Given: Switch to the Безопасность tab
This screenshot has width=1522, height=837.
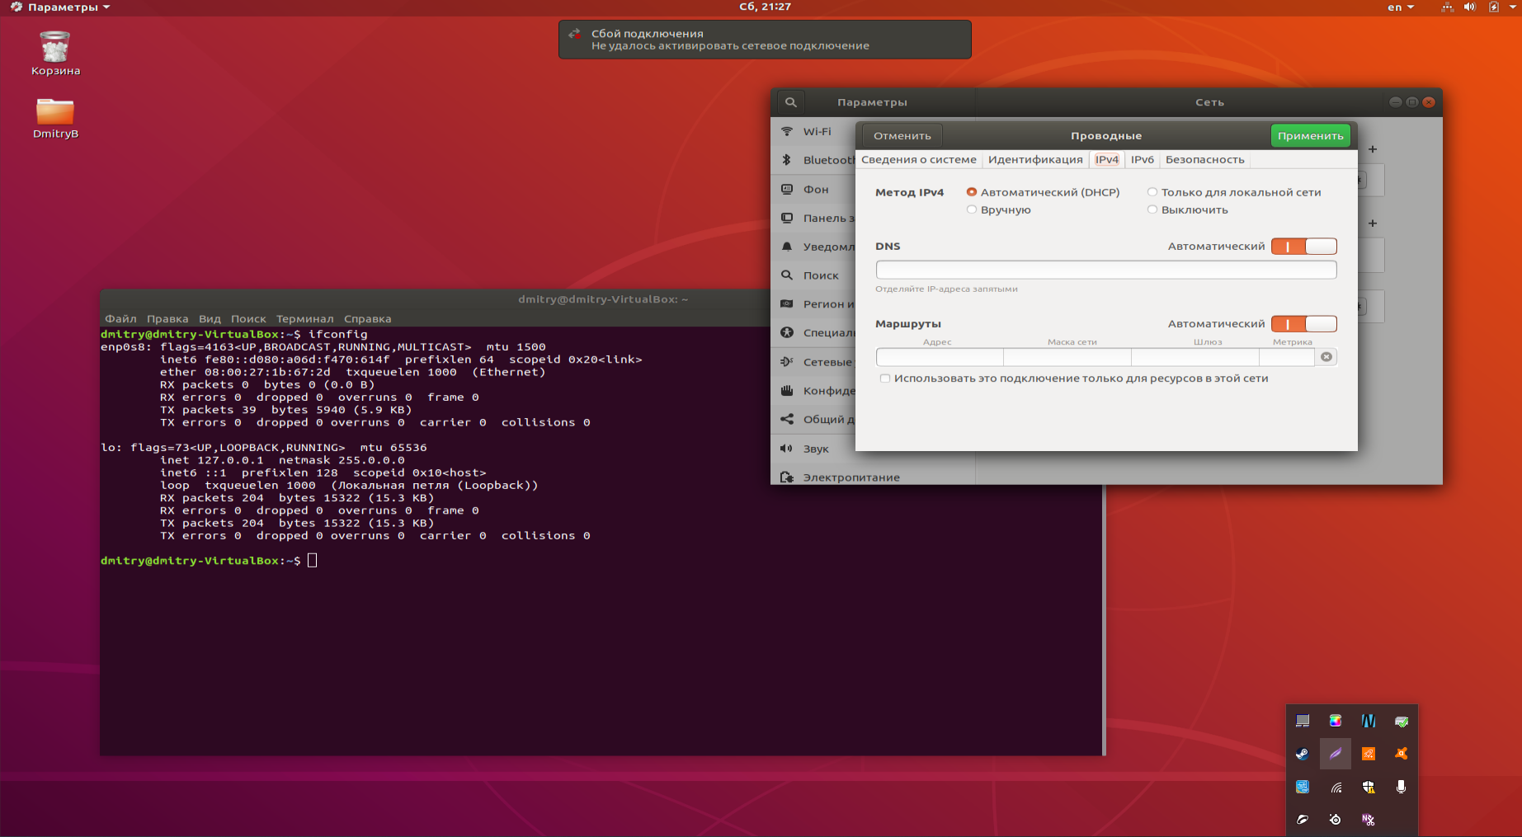Looking at the screenshot, I should (x=1204, y=159).
